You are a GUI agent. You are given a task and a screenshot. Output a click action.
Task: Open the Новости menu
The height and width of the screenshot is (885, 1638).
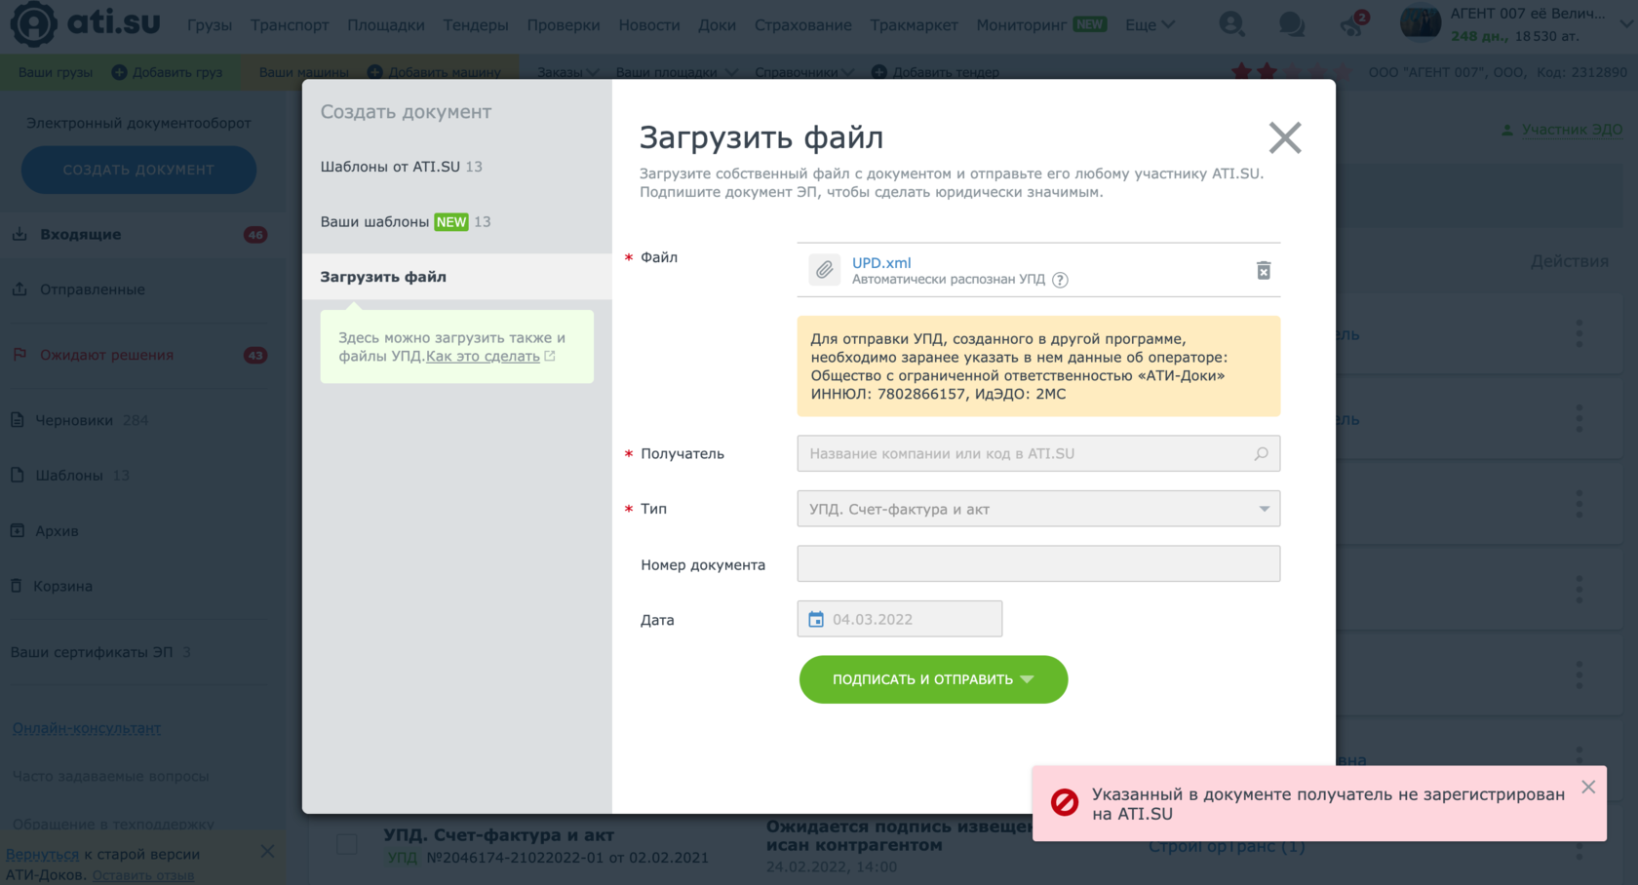point(649,24)
